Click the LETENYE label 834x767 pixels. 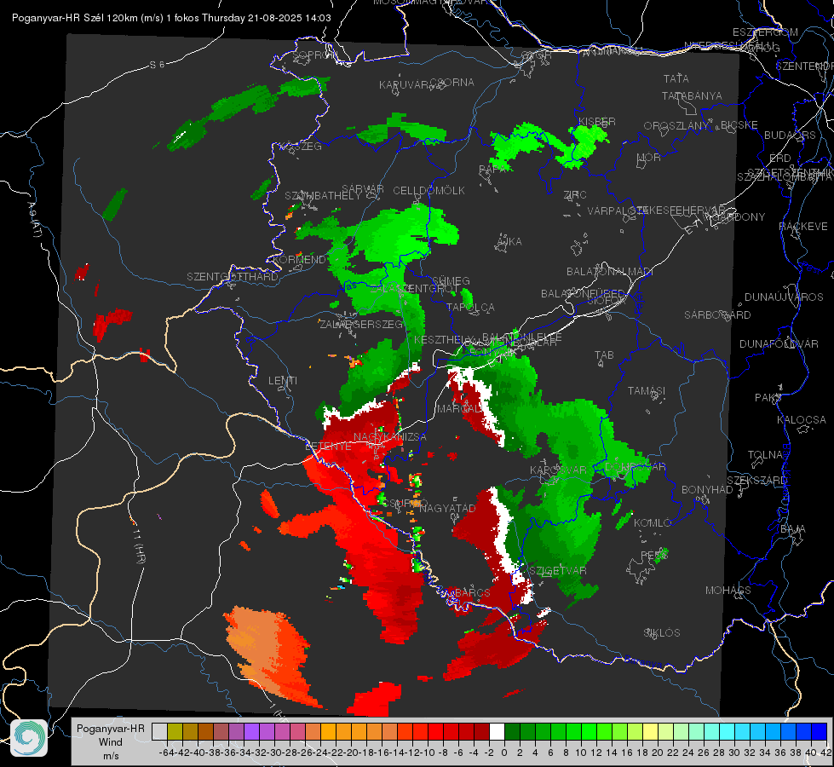[x=328, y=446]
